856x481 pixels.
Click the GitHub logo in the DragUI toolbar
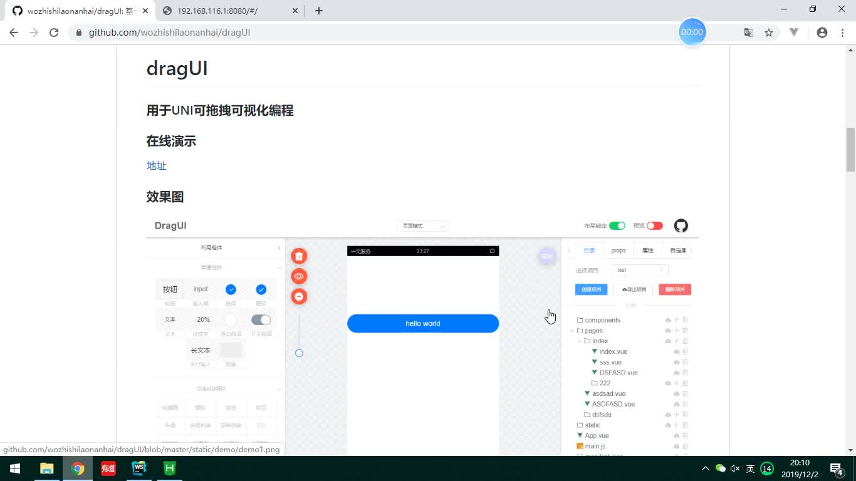[681, 225]
